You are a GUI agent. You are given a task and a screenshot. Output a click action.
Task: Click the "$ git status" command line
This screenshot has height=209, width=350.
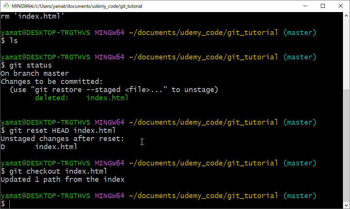26,65
